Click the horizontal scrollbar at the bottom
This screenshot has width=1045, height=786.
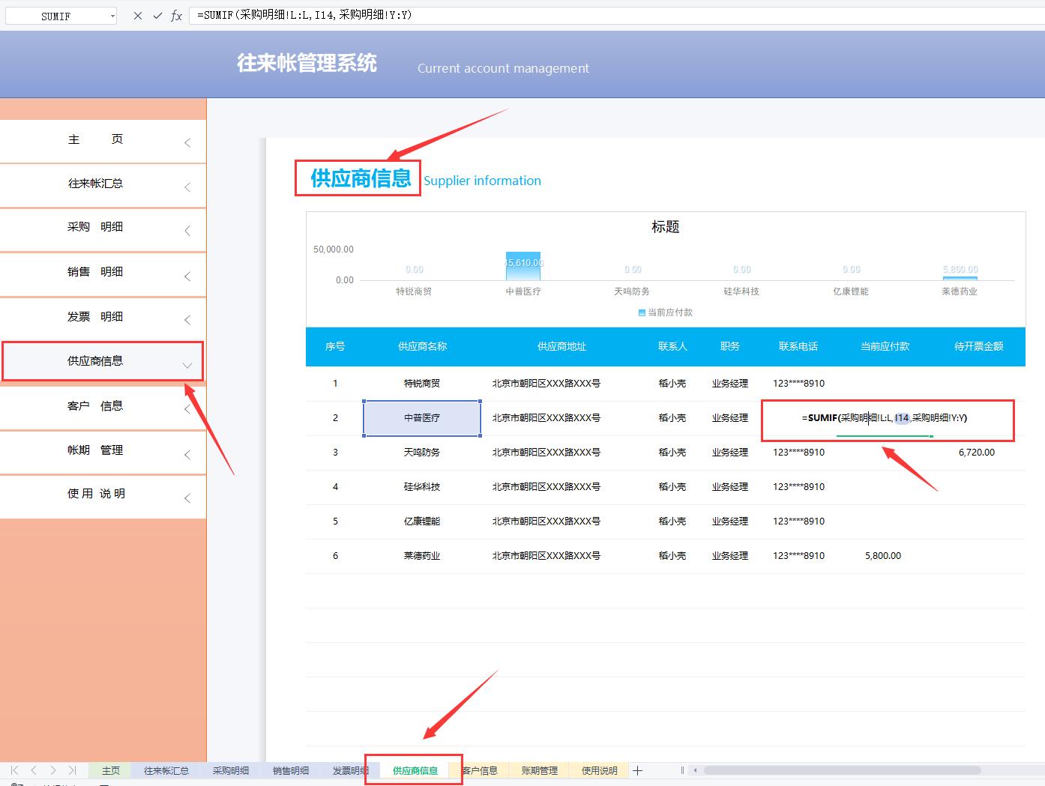pyautogui.click(x=841, y=770)
